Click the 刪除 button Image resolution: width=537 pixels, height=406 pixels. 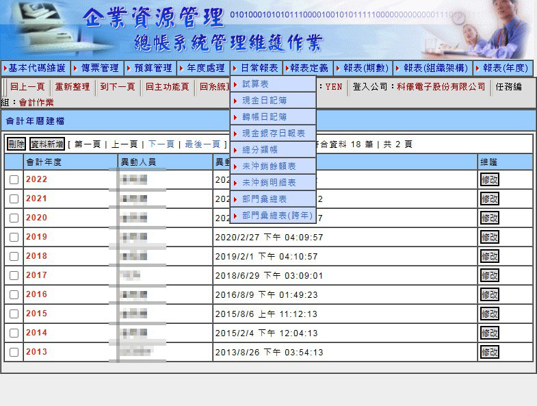point(16,144)
